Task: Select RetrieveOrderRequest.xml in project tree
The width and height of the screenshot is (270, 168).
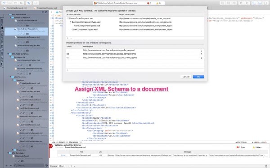Action: tap(28, 37)
